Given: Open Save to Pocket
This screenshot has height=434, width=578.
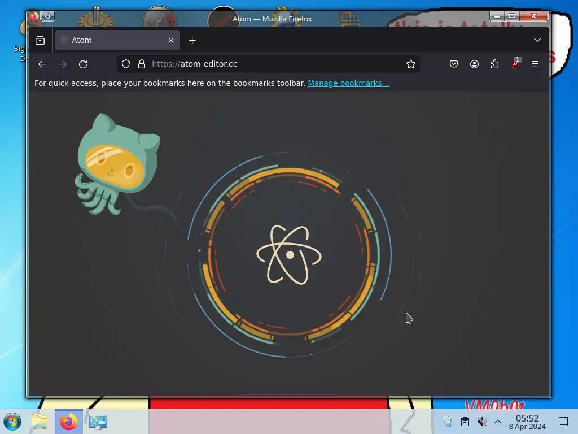Looking at the screenshot, I should pyautogui.click(x=454, y=64).
